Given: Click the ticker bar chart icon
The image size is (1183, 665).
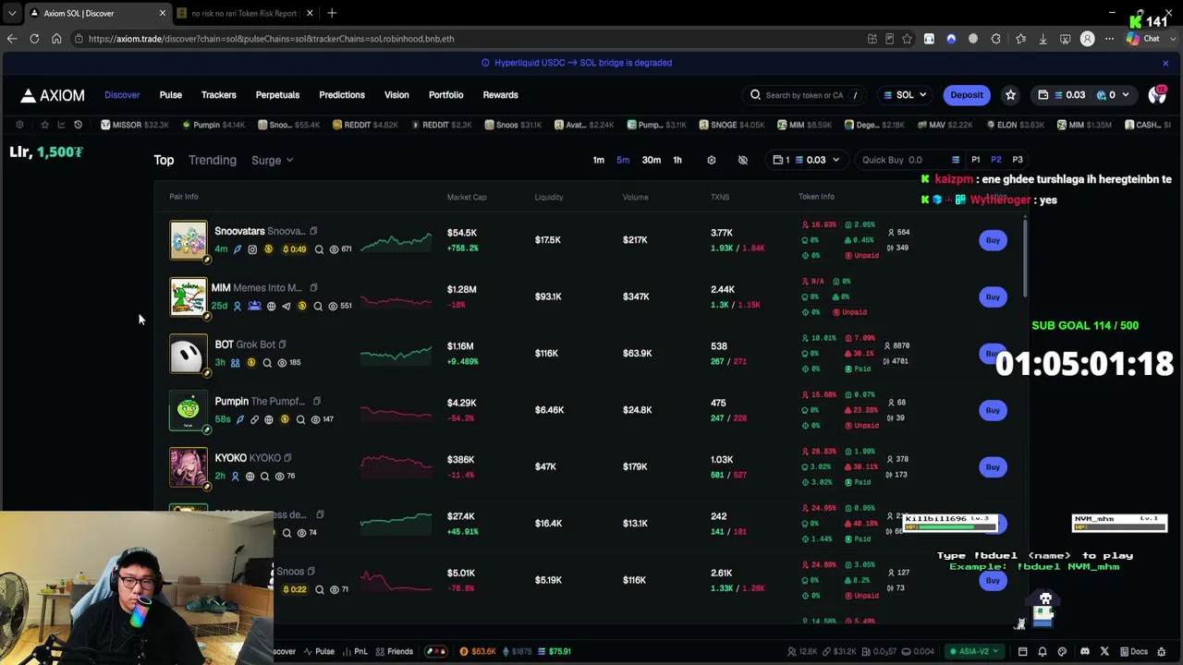Looking at the screenshot, I should 61,125.
